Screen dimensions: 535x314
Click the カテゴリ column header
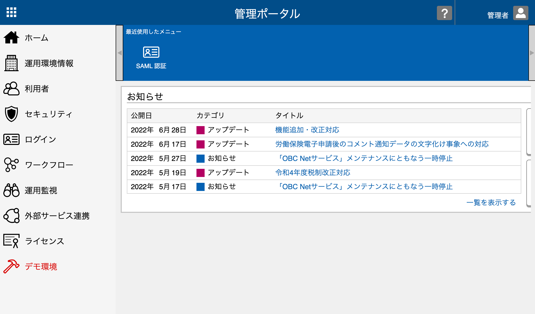pyautogui.click(x=211, y=116)
